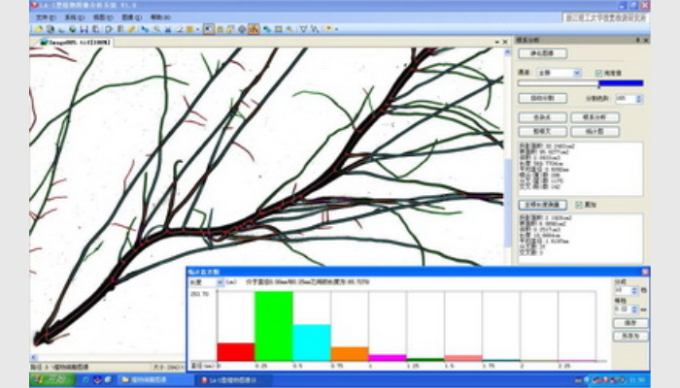
Task: Click the 净化图像 button
Action: click(541, 53)
